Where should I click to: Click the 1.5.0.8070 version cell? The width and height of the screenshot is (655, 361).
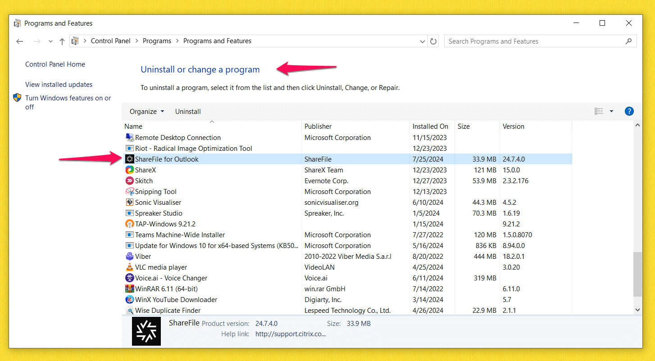(x=517, y=235)
